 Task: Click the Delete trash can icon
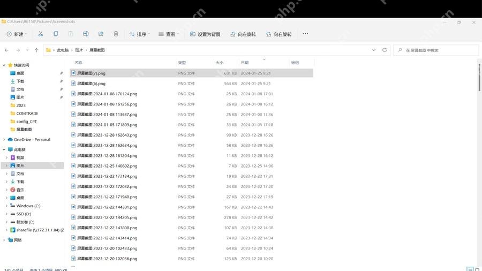116,34
